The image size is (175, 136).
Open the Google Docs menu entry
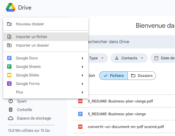click(x=46, y=58)
